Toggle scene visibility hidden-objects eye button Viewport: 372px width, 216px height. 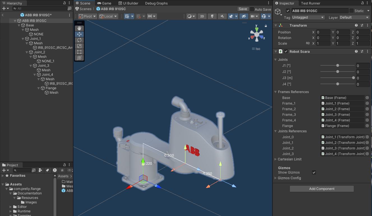(244, 16)
